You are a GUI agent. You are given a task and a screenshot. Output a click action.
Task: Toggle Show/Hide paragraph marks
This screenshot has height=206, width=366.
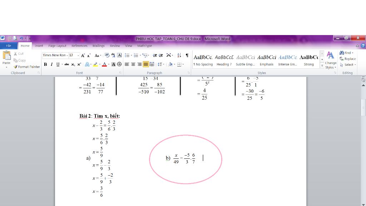187,55
